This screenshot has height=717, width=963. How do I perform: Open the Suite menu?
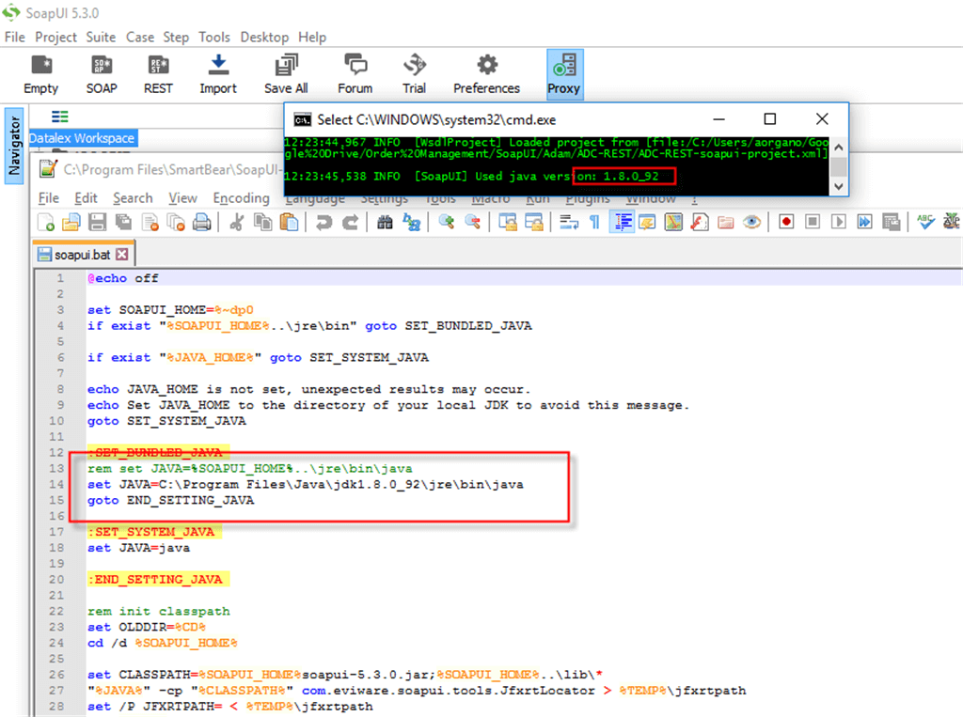pos(101,37)
